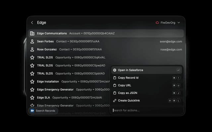
Task: Select opportunity TRIAL SLDS 006Qy00000CSpbIIAD
Action: (x=69, y=74)
